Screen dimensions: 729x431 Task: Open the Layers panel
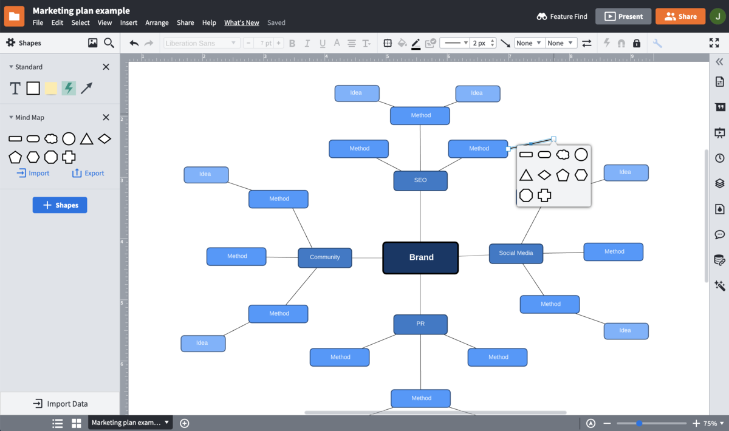pyautogui.click(x=720, y=183)
